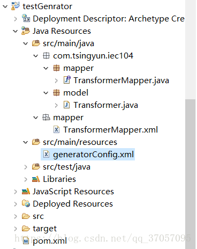Expand the TransformerMapper.java node
Viewport: 197px width, 249px height.
pyautogui.click(x=56, y=80)
